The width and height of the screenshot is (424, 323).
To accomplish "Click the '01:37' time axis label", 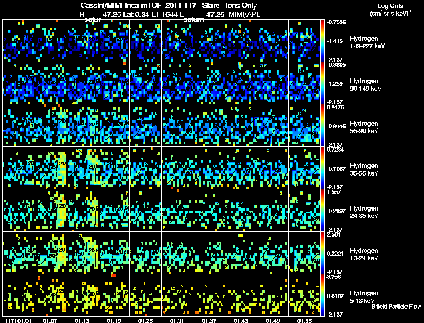I will coord(209,320).
